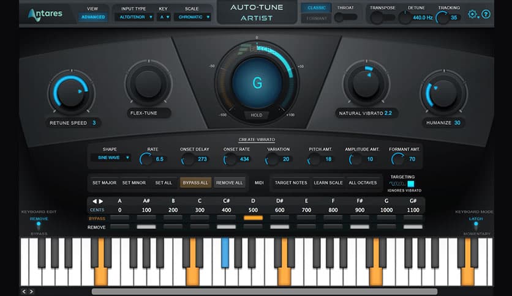Toggle Bypass for note D
This screenshot has width=512, height=296.
click(x=253, y=218)
